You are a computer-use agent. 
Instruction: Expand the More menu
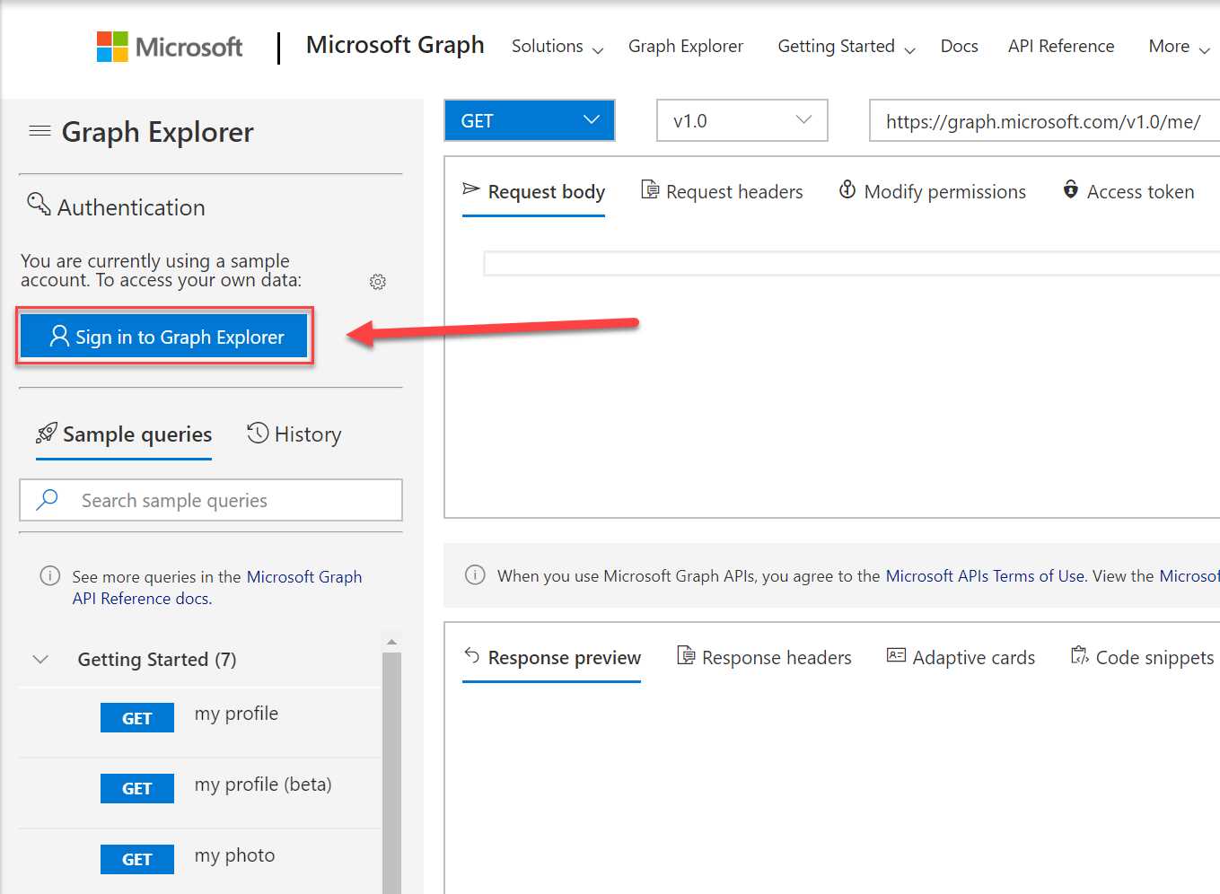coord(1180,47)
